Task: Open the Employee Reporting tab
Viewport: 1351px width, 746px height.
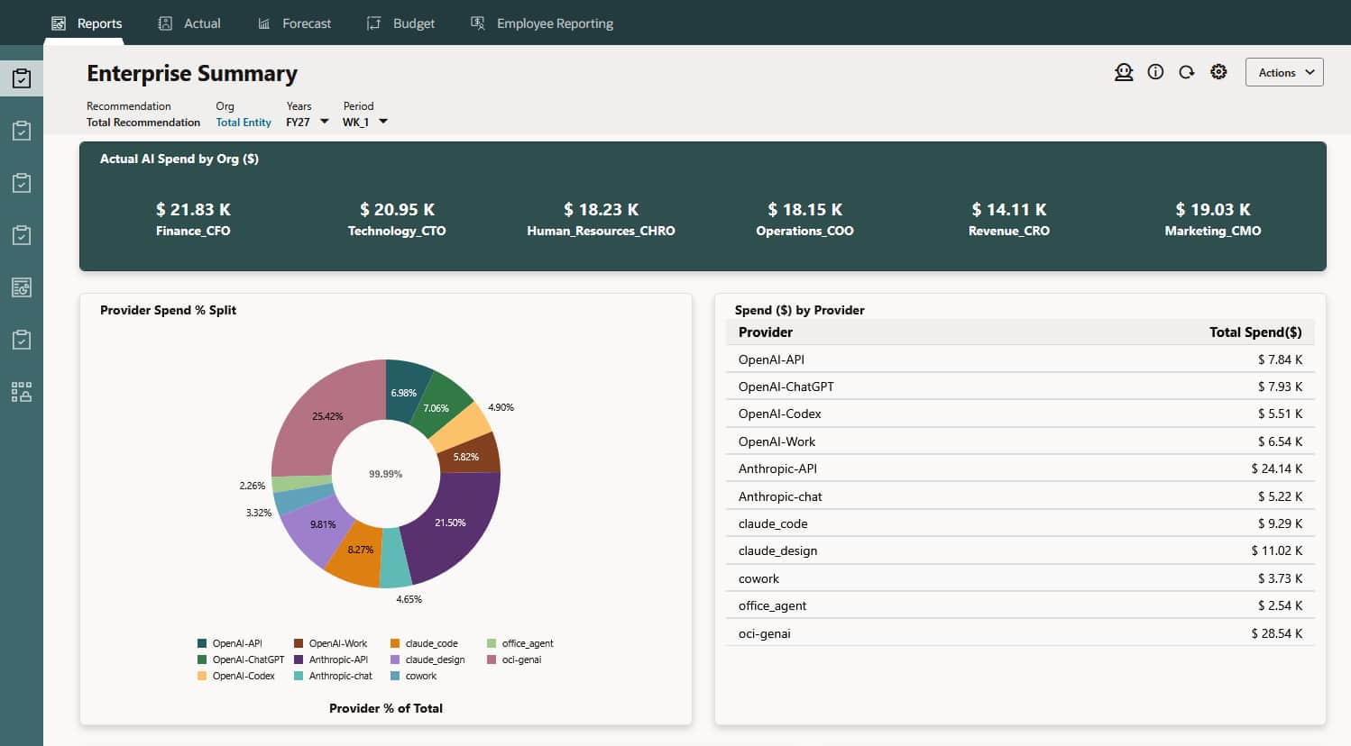Action: [542, 23]
